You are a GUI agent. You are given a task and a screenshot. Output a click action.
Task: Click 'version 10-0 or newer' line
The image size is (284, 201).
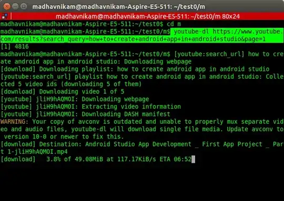click(64, 136)
